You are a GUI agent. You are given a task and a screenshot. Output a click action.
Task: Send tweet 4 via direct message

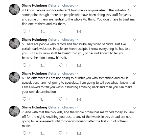click(x=79, y=31)
